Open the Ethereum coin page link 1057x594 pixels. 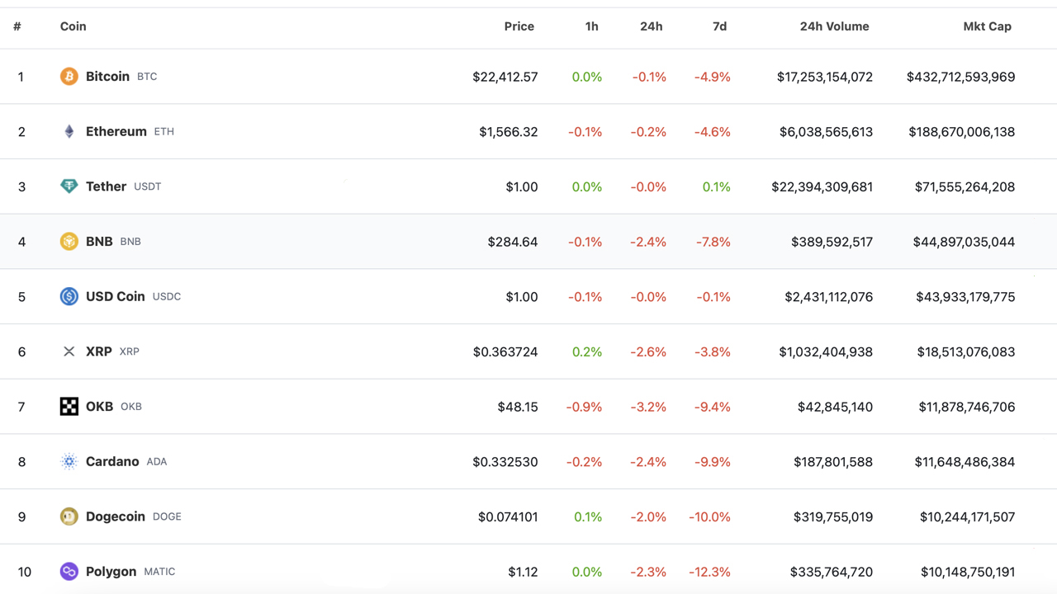(x=116, y=131)
